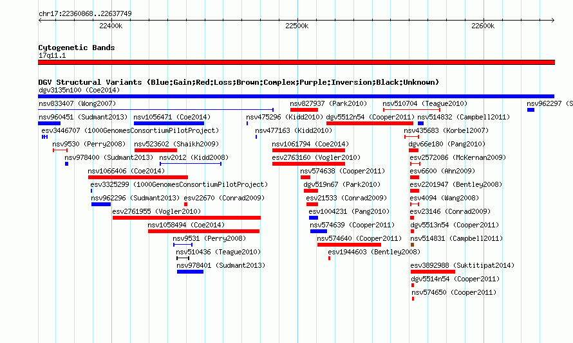Open the nsv477163 (Kidd2010) label
Image resolution: width=573 pixels, height=343 pixels.
[294, 130]
